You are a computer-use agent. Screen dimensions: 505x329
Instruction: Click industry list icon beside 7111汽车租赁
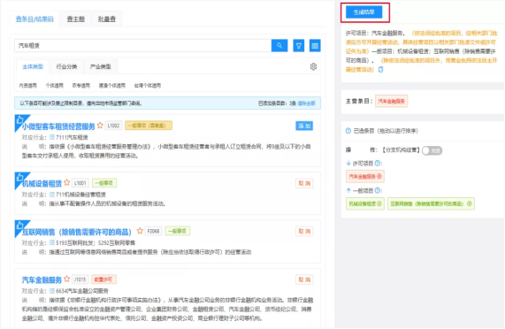52,137
